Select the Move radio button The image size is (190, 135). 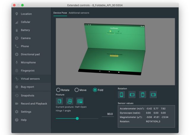click(77, 90)
